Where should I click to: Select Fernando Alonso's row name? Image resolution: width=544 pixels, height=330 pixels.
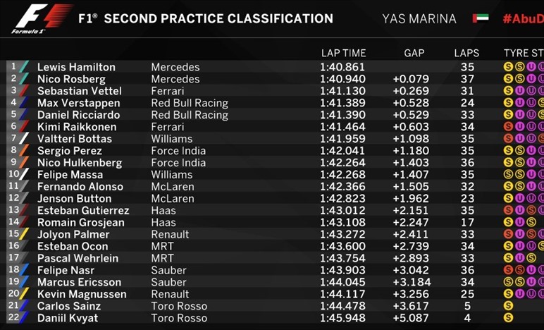click(x=80, y=186)
